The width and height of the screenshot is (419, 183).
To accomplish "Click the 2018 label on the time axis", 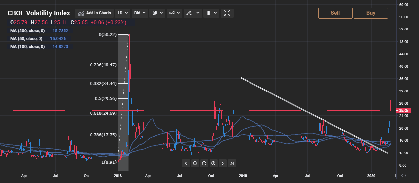I will click(x=118, y=176).
